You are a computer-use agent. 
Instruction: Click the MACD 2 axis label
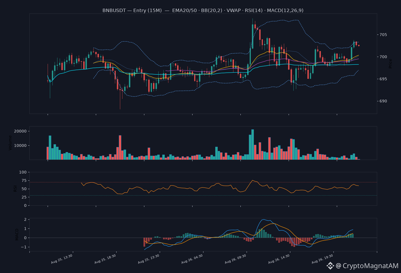(25, 219)
